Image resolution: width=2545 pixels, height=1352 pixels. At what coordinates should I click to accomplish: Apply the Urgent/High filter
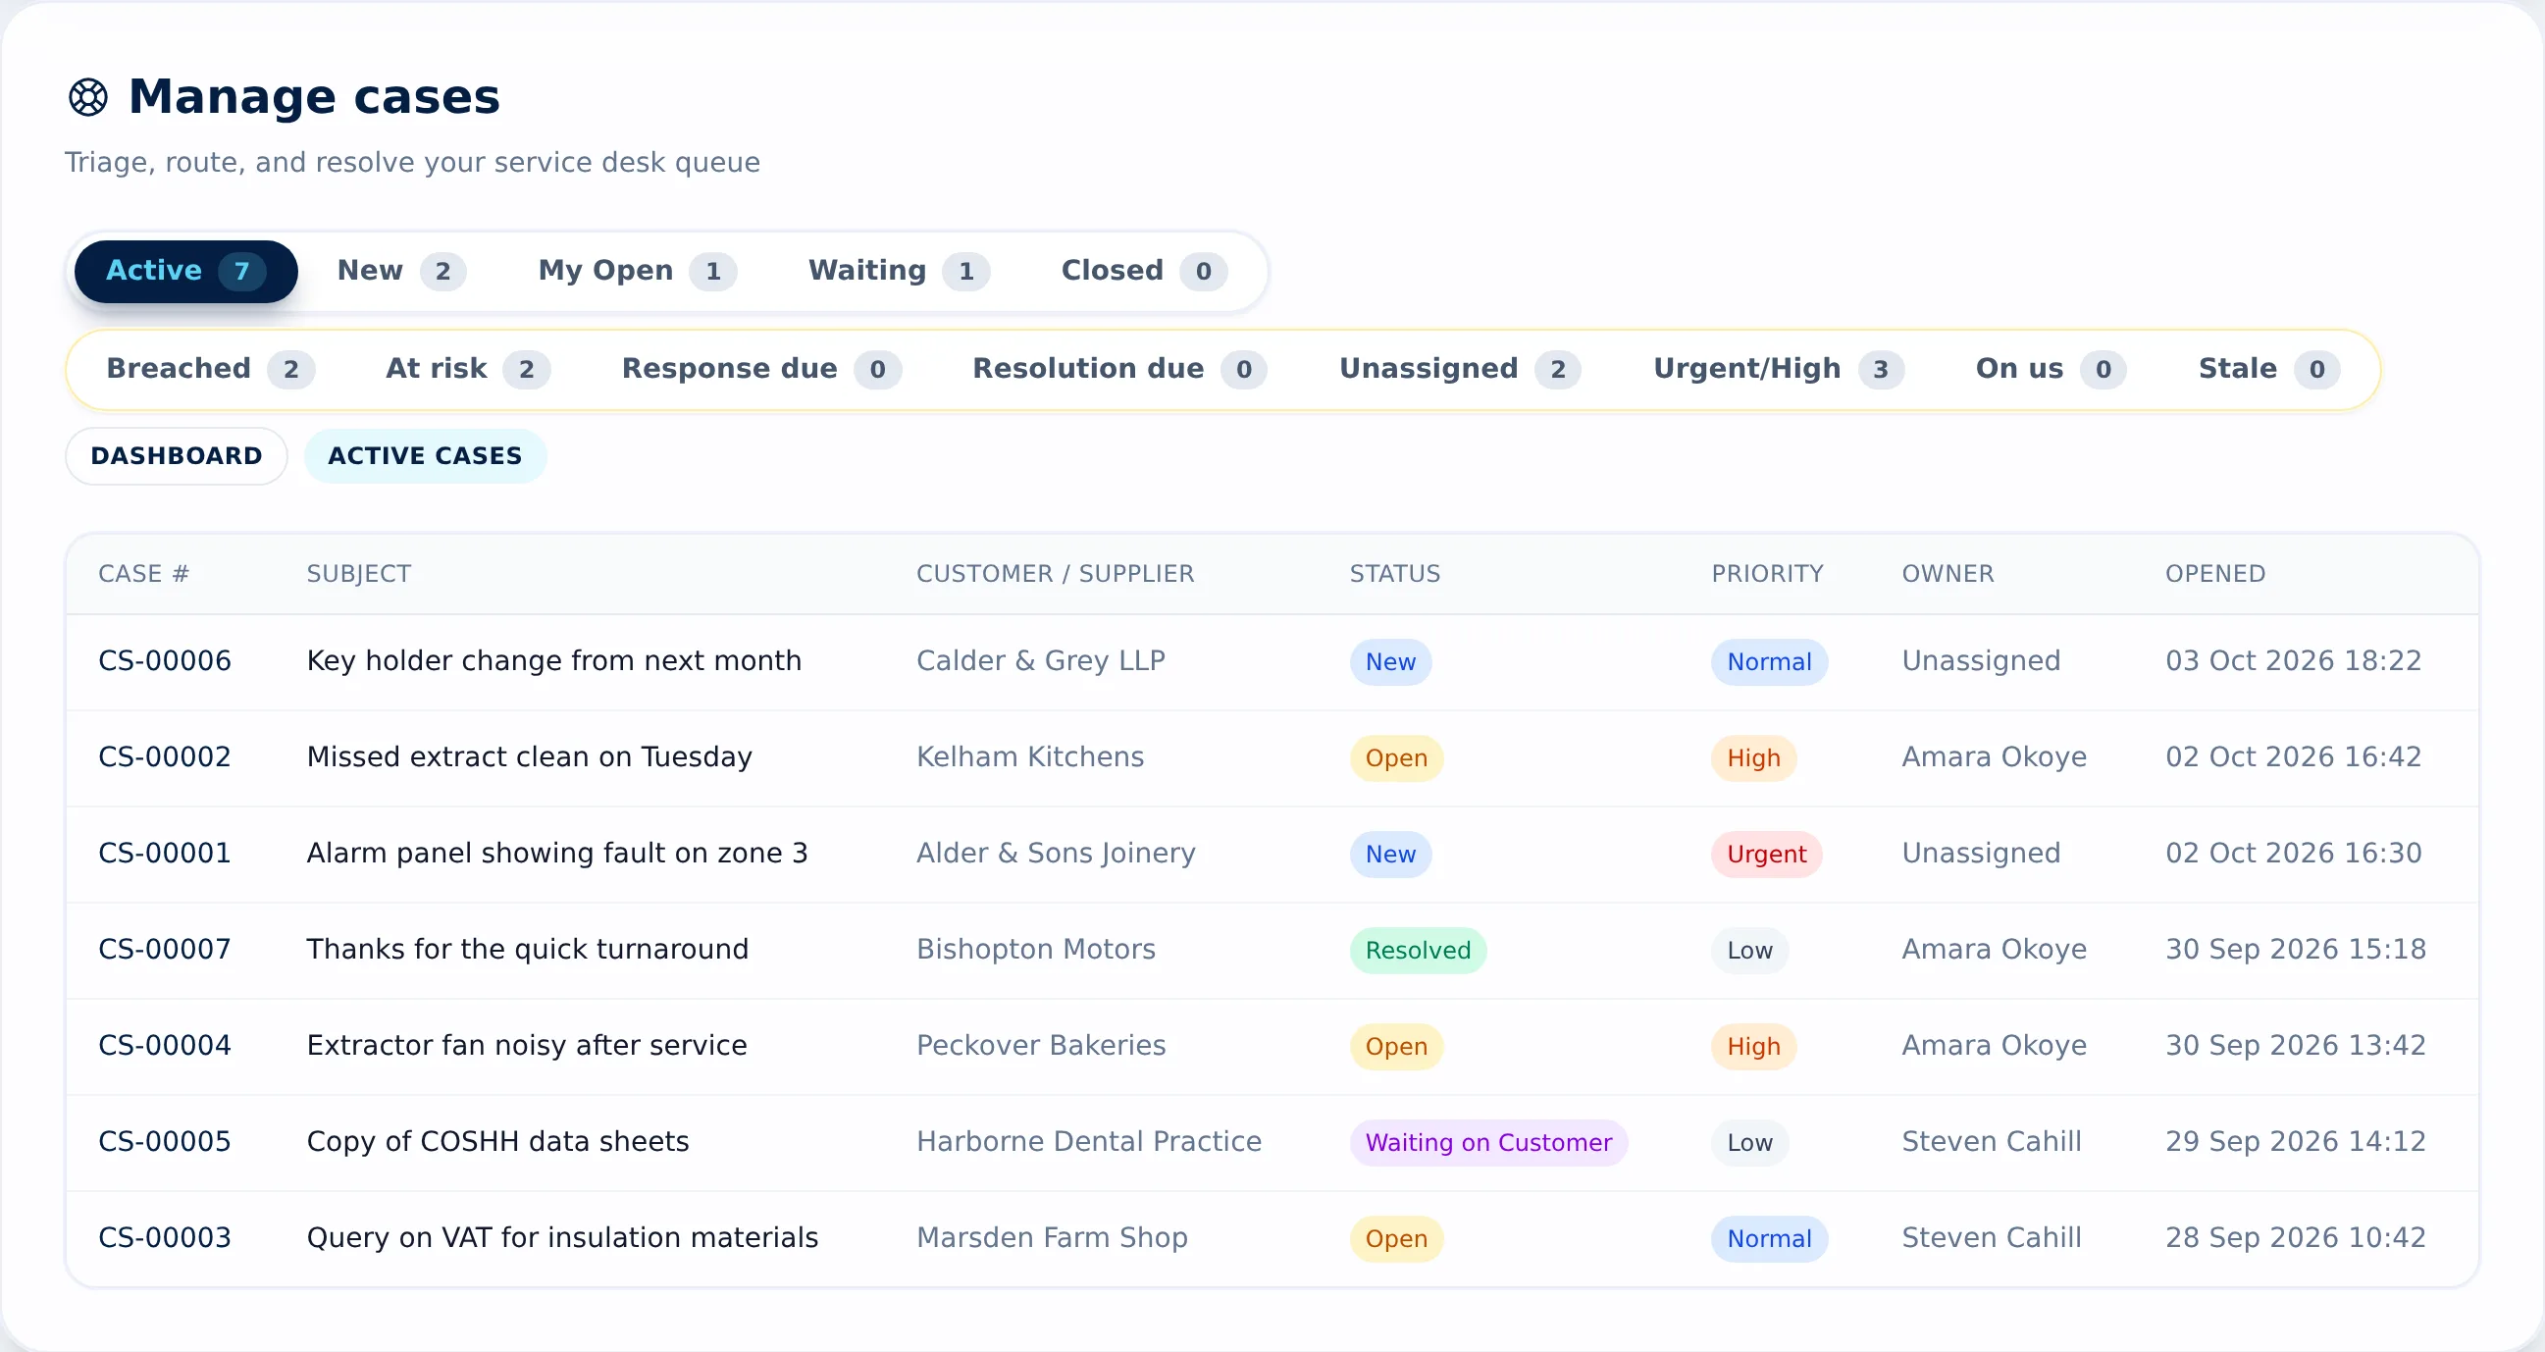1779,369
